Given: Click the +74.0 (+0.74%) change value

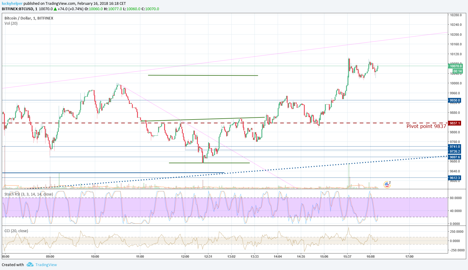Looking at the screenshot, I should click(70, 9).
